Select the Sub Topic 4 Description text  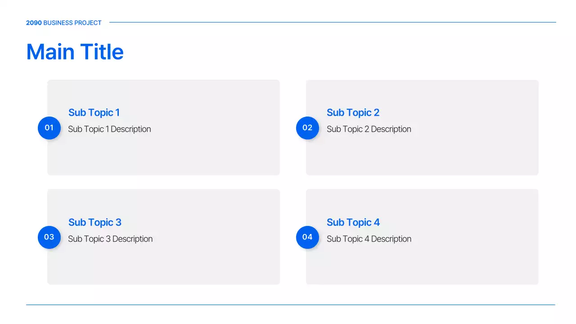[369, 239]
